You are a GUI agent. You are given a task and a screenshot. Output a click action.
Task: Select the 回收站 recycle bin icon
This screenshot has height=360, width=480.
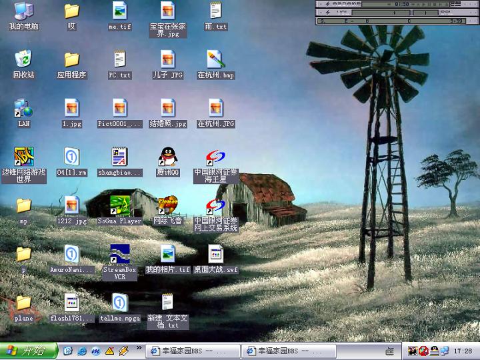tap(23, 65)
